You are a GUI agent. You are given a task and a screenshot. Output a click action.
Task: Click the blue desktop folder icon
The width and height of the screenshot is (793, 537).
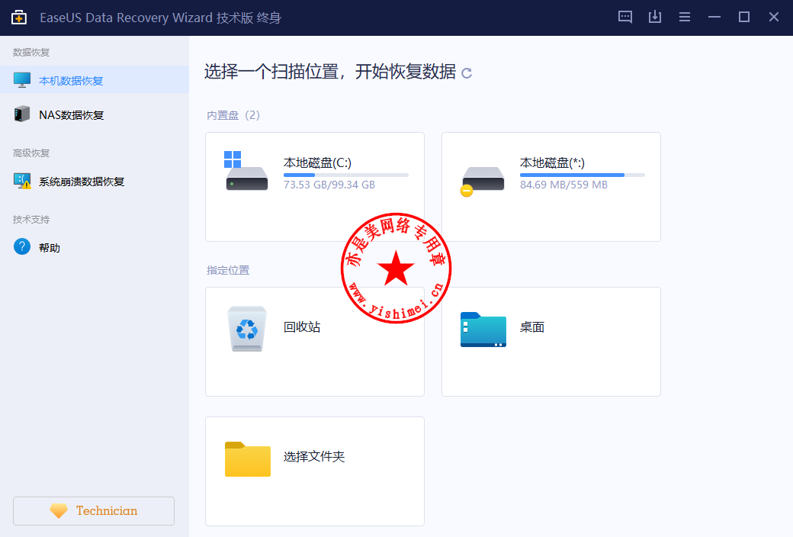[483, 330]
